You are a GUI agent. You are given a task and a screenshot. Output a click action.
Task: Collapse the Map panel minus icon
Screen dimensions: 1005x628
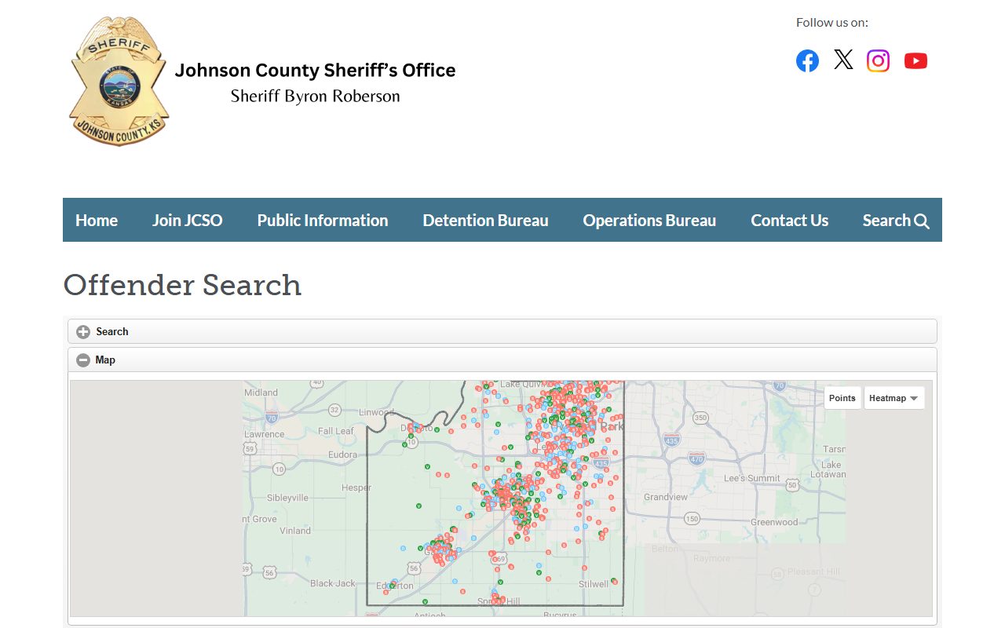83,360
